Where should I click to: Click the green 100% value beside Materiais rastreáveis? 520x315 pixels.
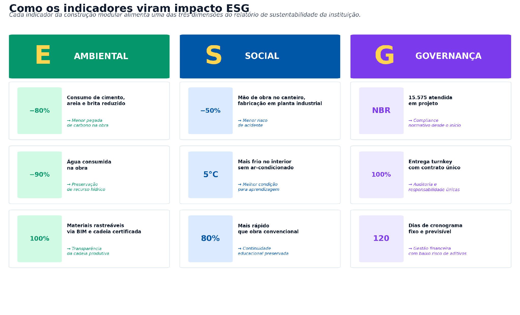(x=40, y=239)
